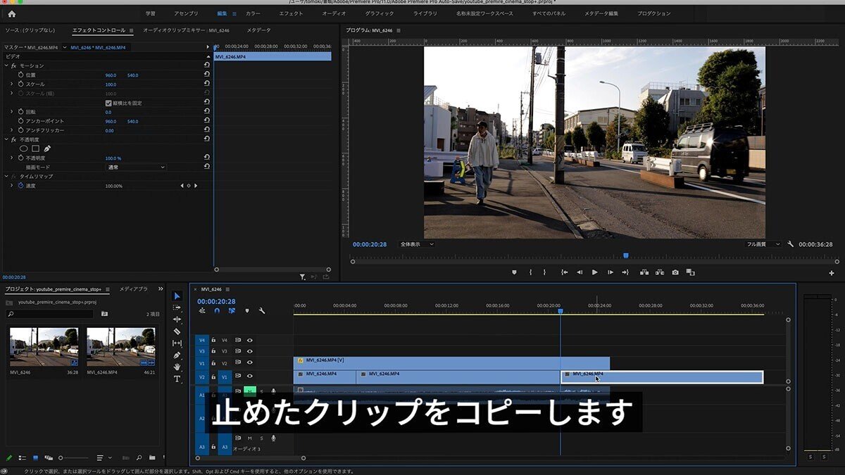The width and height of the screenshot is (845, 475).
Task: Switch to the Audio workspace tab
Action: tap(334, 13)
